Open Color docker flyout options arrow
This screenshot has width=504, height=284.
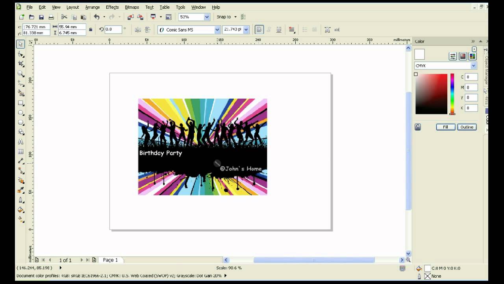tap(474, 49)
